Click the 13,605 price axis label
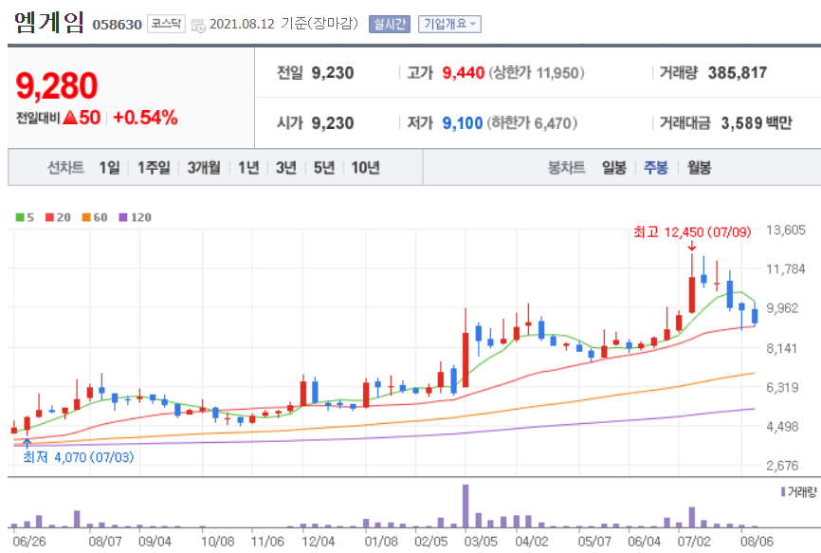The height and width of the screenshot is (553, 821). [786, 230]
